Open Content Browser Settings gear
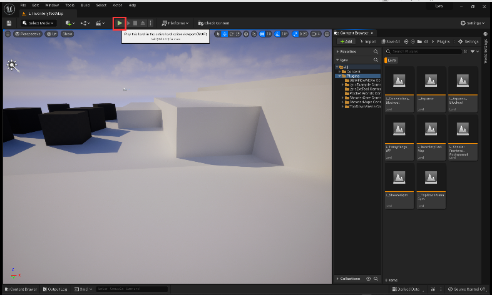This screenshot has height=295, width=492. 468,42
